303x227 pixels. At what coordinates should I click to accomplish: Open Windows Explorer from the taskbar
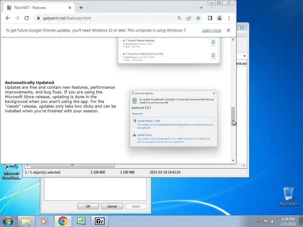26,221
